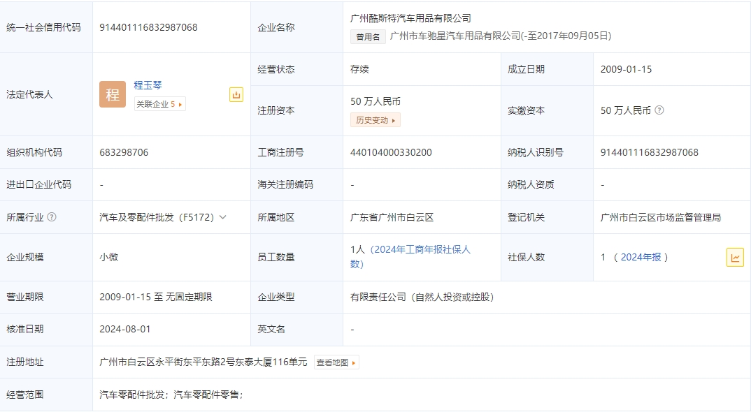Select establishment date 2009-01-15
The height and width of the screenshot is (412, 751).
(626, 69)
